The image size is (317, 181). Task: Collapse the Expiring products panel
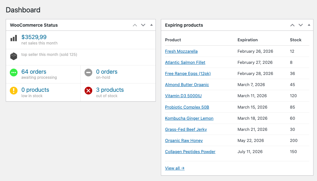(x=309, y=25)
